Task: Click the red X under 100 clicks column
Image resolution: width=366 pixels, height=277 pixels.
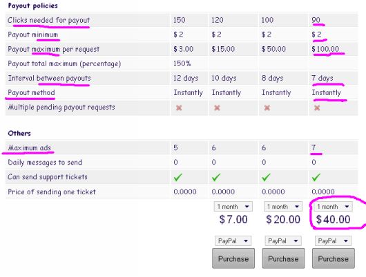Action: pyautogui.click(x=267, y=107)
